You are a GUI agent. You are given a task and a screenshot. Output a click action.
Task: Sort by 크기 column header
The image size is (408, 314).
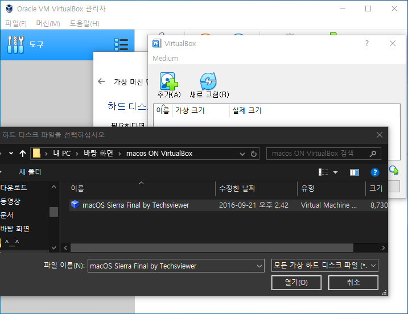376,188
